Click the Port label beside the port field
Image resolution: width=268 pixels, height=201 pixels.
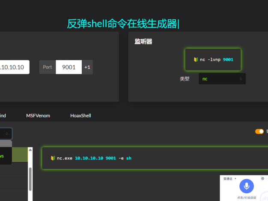click(48, 67)
